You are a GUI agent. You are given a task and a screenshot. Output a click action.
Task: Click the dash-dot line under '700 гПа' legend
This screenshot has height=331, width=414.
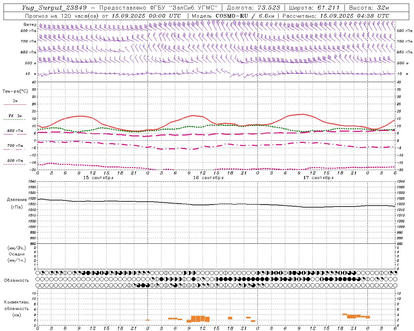tap(14, 150)
